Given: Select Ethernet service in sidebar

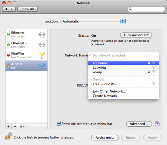Looking at the screenshot, I should 26,34.
